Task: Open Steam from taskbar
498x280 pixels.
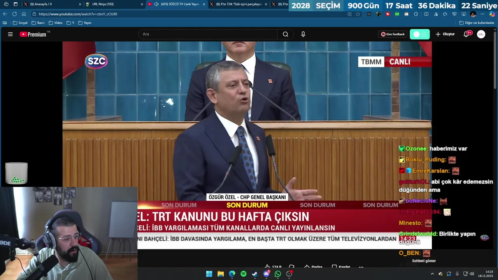Action: coord(255,274)
